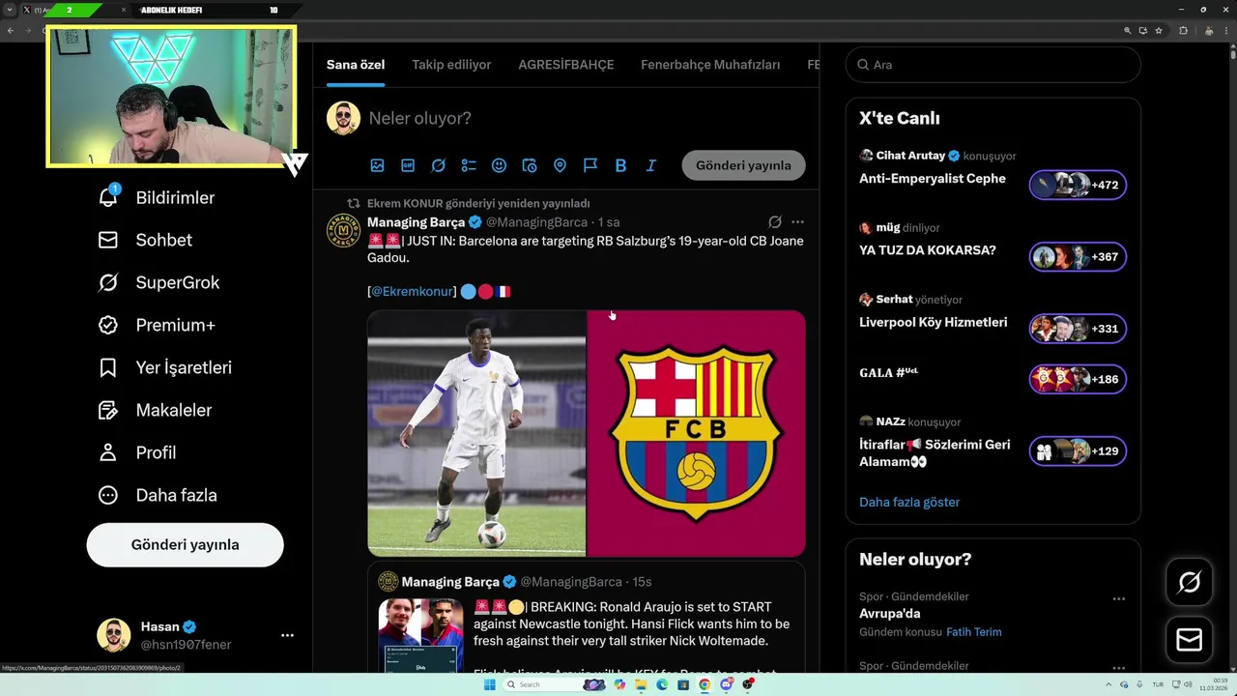
Task: Open the floating messages envelope button
Action: click(x=1190, y=640)
